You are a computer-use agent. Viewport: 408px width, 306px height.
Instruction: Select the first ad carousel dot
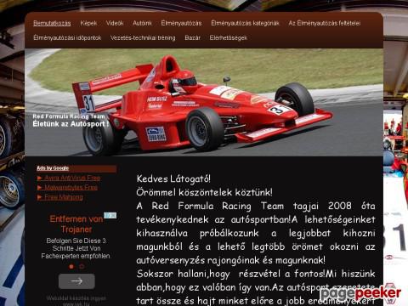(71, 266)
